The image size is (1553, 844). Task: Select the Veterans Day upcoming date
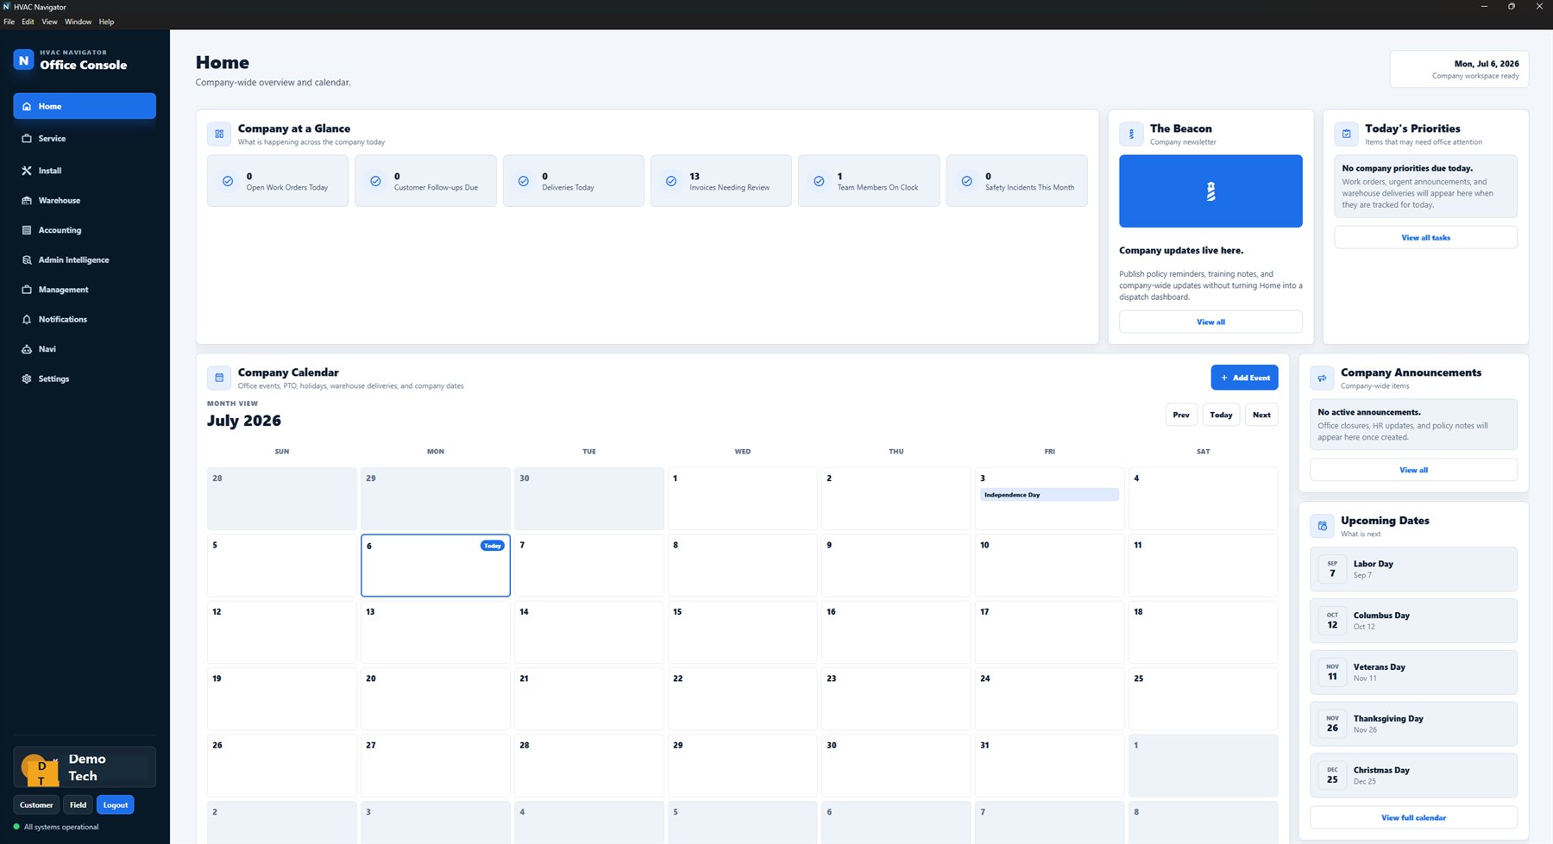coord(1413,672)
